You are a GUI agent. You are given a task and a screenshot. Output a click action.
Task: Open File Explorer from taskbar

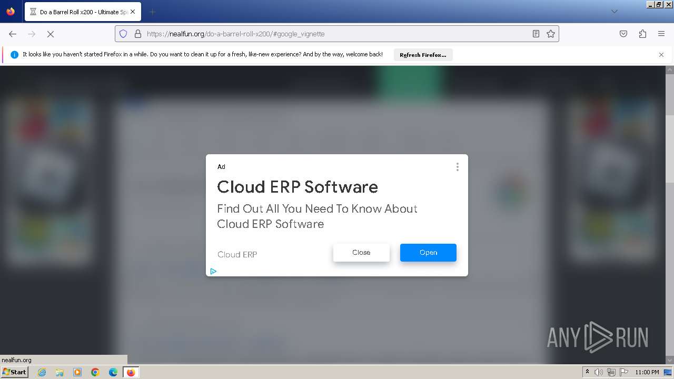60,372
